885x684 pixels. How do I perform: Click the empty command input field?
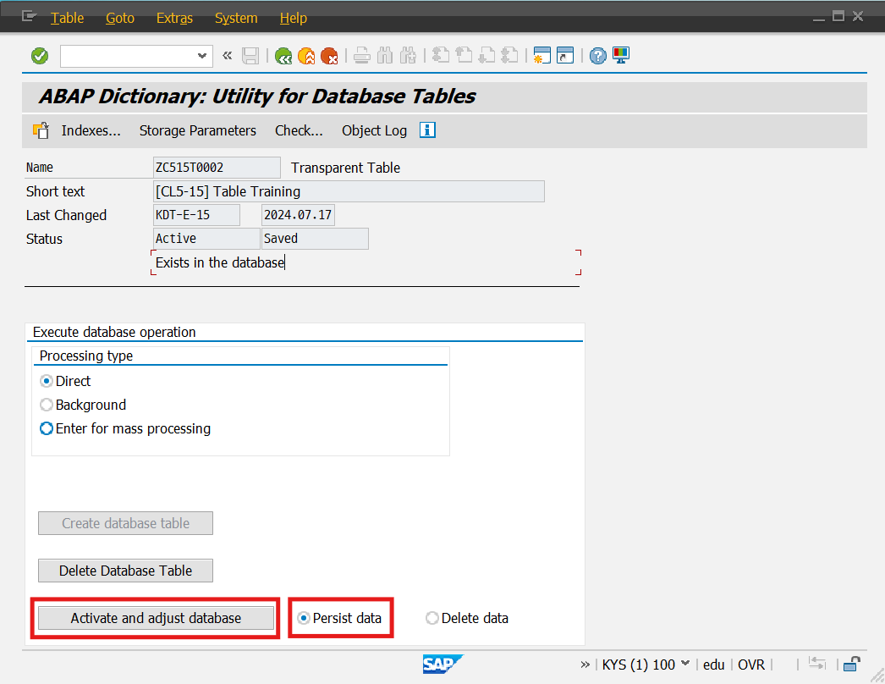click(x=128, y=56)
